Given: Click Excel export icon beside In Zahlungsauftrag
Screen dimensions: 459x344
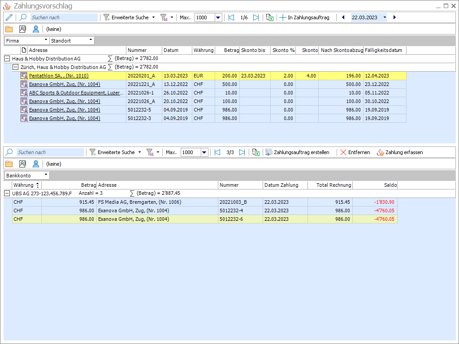Looking at the screenshot, I should tap(269, 17).
